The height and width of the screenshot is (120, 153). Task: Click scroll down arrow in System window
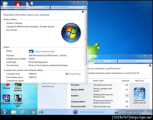pyautogui.click(x=86, y=81)
